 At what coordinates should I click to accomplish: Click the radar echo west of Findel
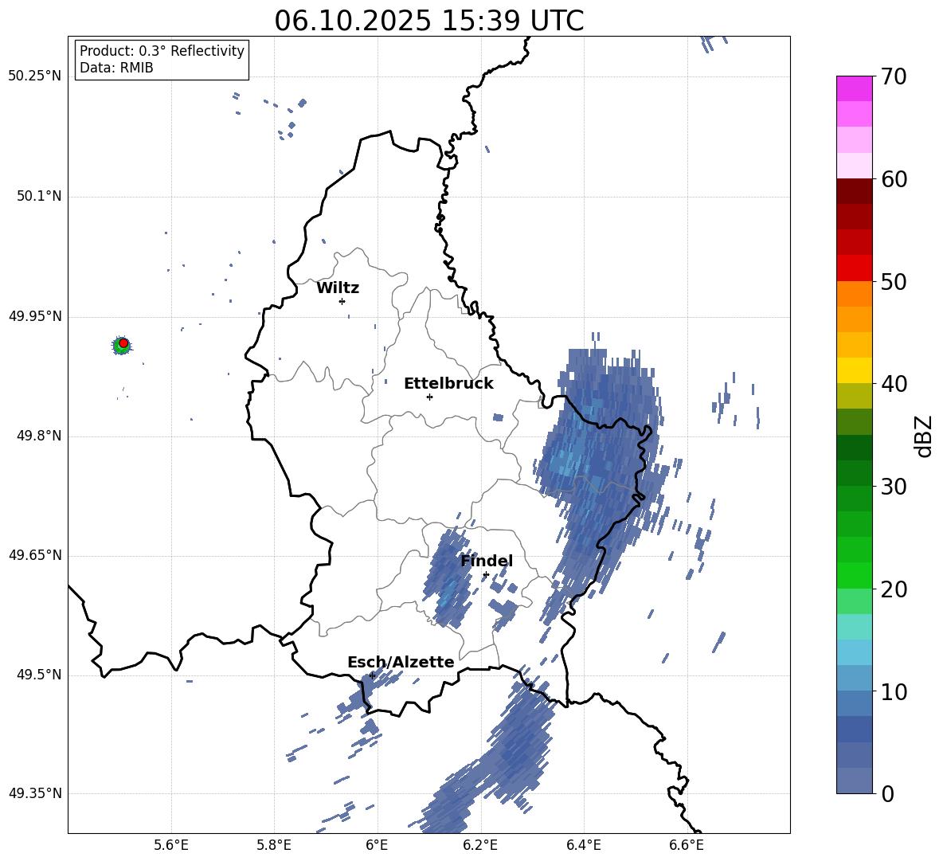(448, 579)
